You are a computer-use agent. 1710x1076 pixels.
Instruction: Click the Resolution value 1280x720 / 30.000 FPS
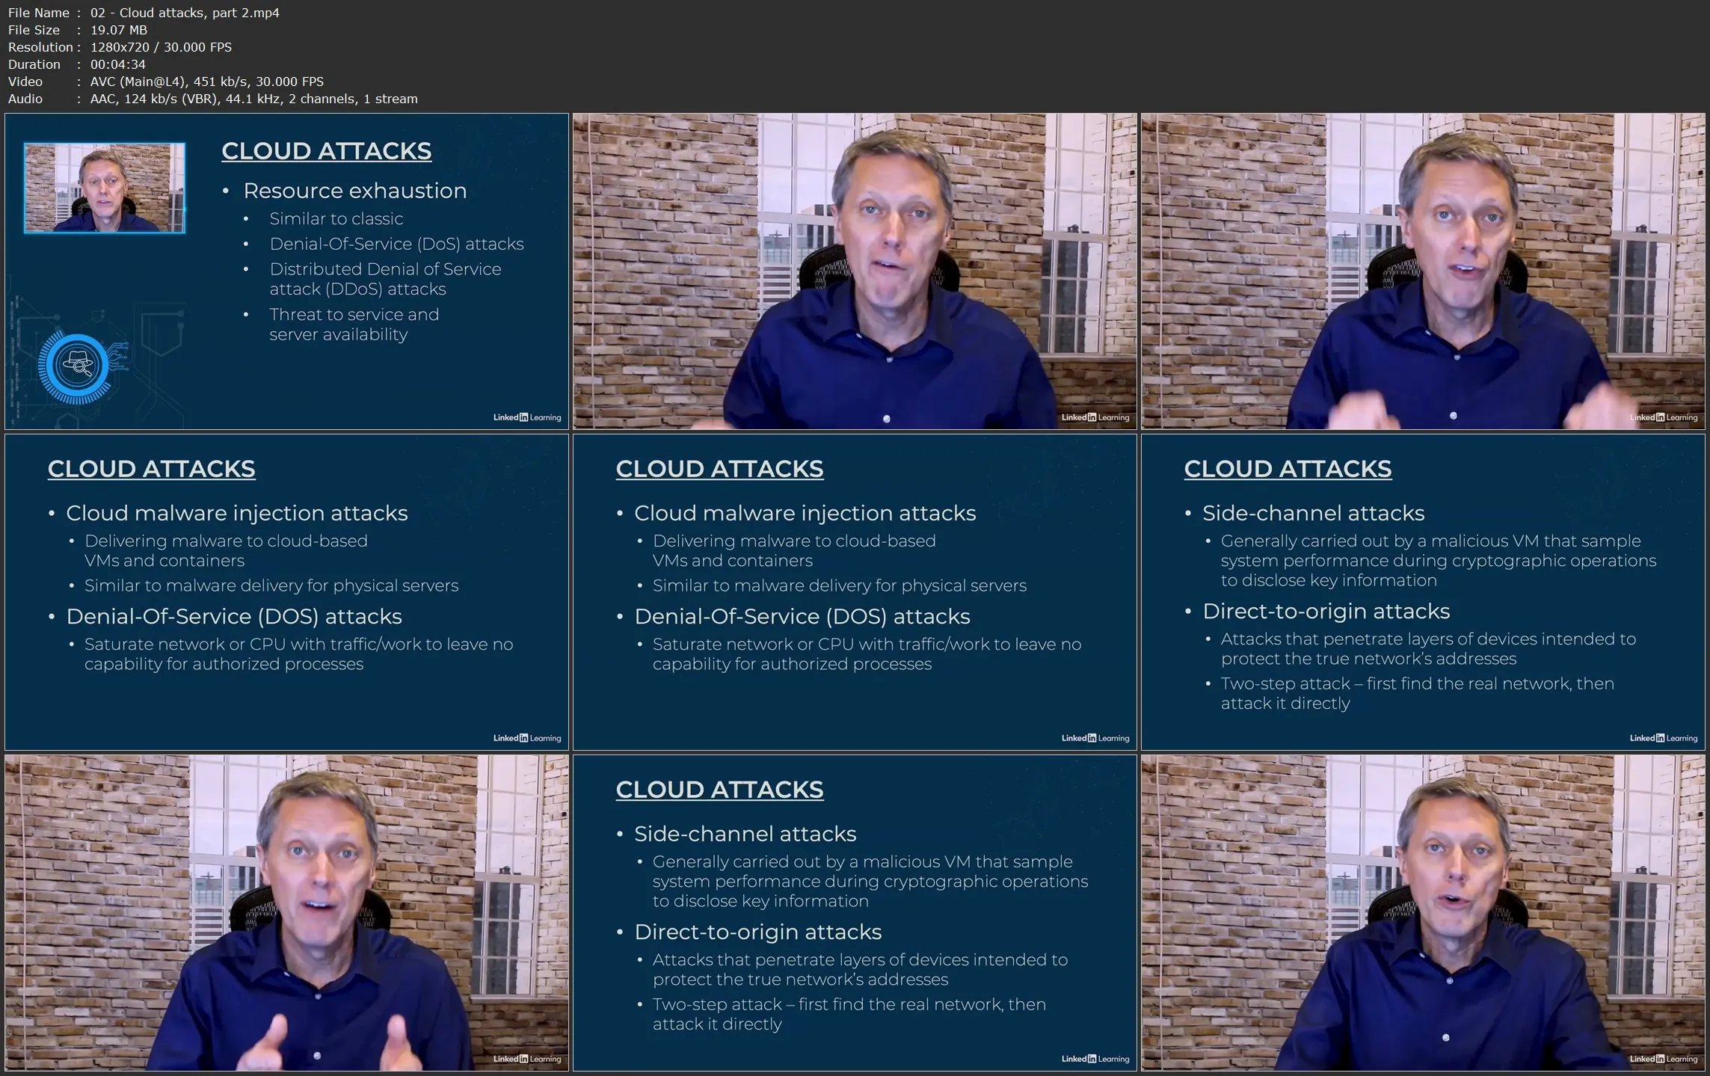pyautogui.click(x=161, y=47)
